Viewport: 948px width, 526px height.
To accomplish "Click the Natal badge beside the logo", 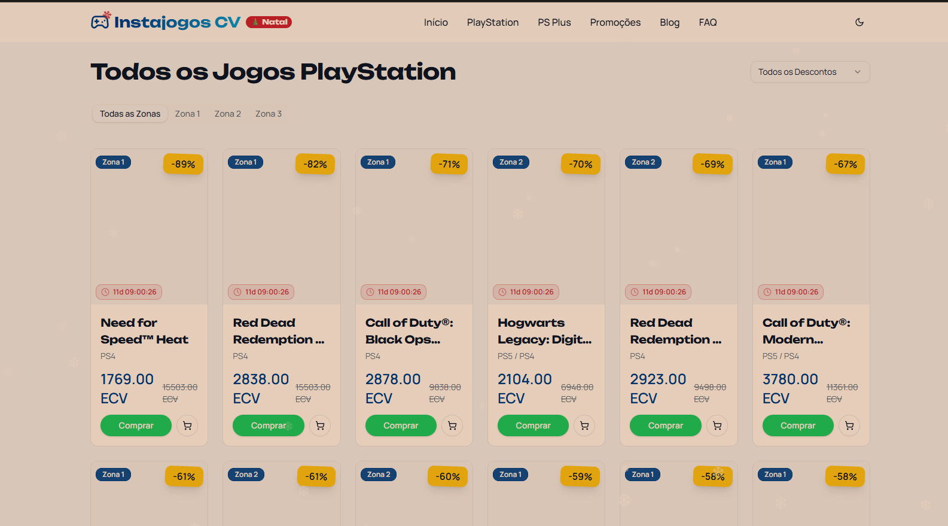I will (x=269, y=22).
